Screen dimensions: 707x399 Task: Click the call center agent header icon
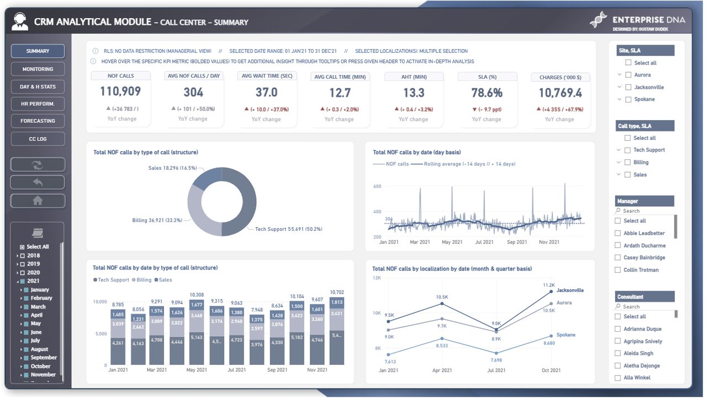click(20, 21)
